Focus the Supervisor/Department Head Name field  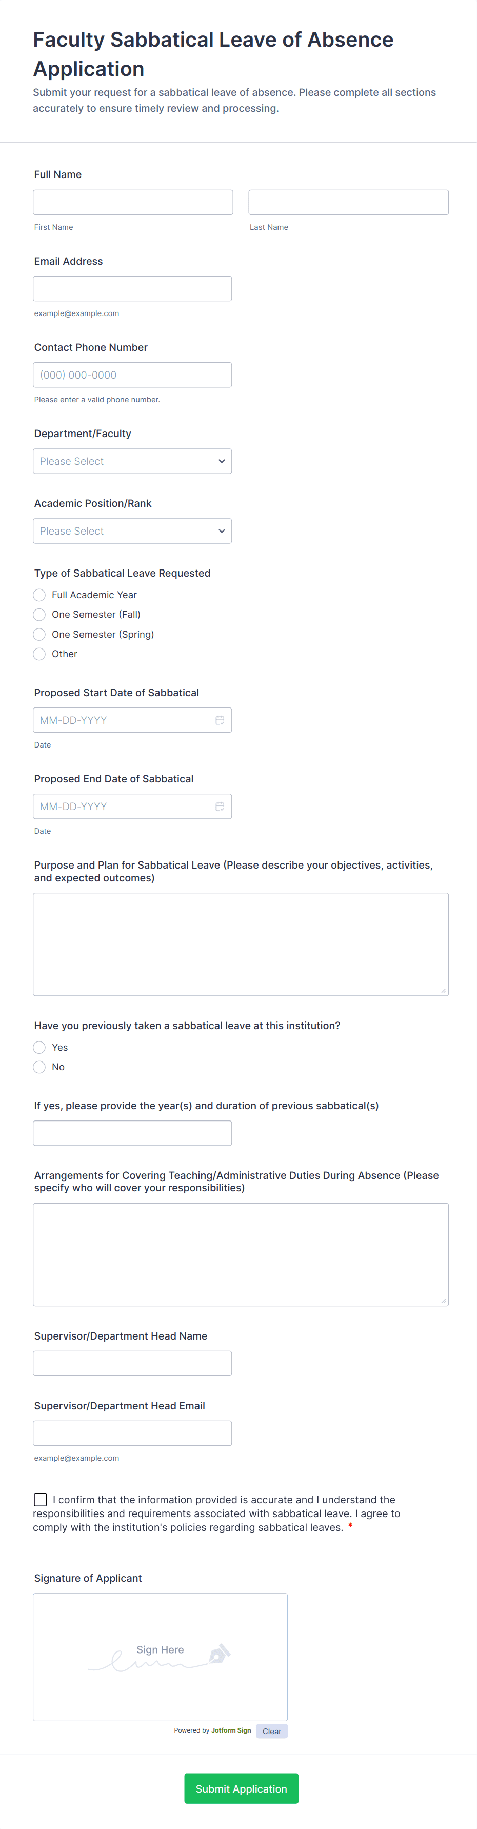(x=132, y=1363)
